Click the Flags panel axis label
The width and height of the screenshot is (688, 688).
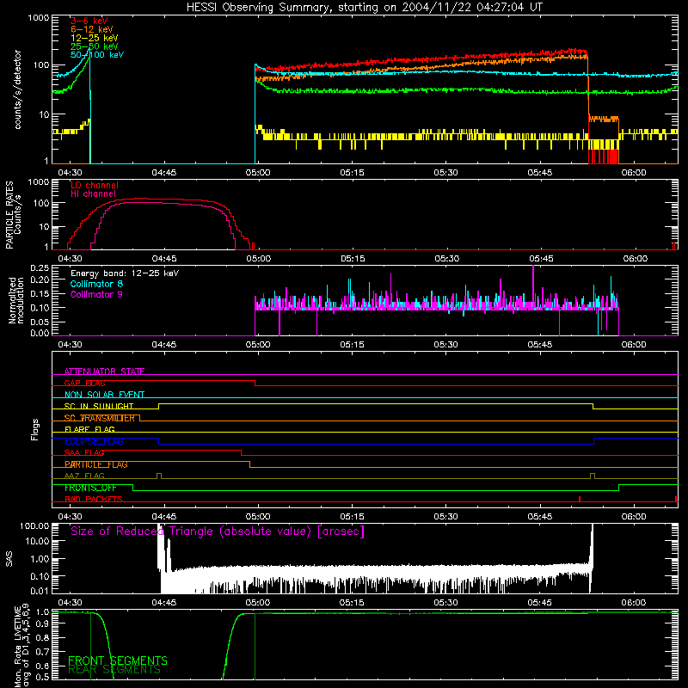(35, 429)
